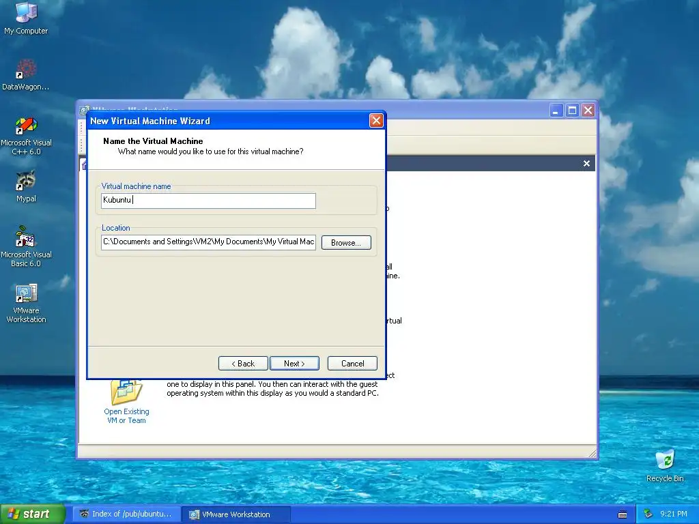Click the system tray icon beside the clock

tap(648, 514)
